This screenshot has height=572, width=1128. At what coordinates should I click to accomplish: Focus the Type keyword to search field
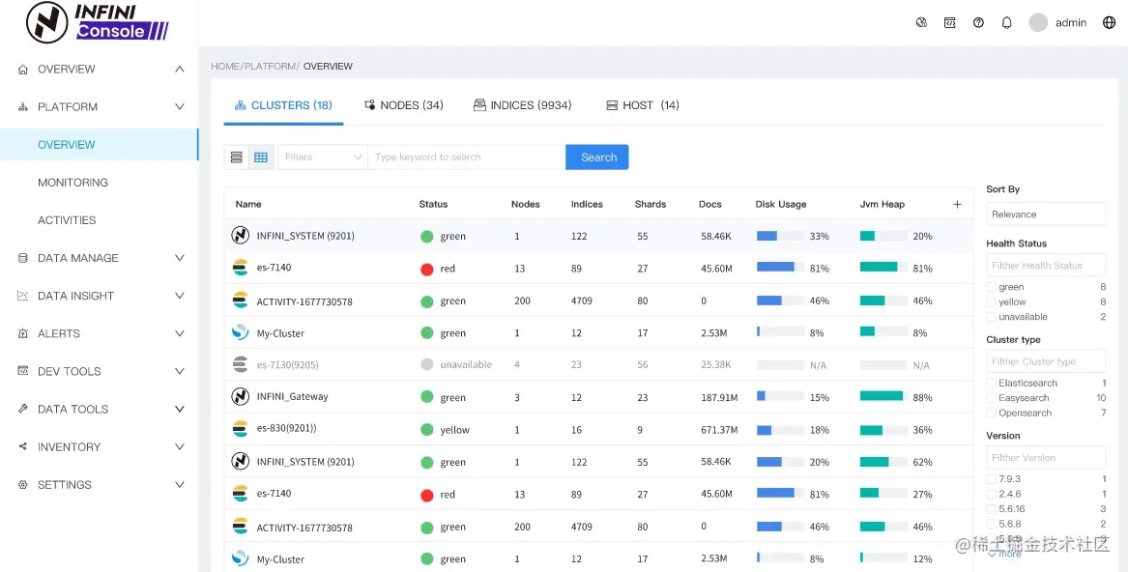click(x=467, y=157)
